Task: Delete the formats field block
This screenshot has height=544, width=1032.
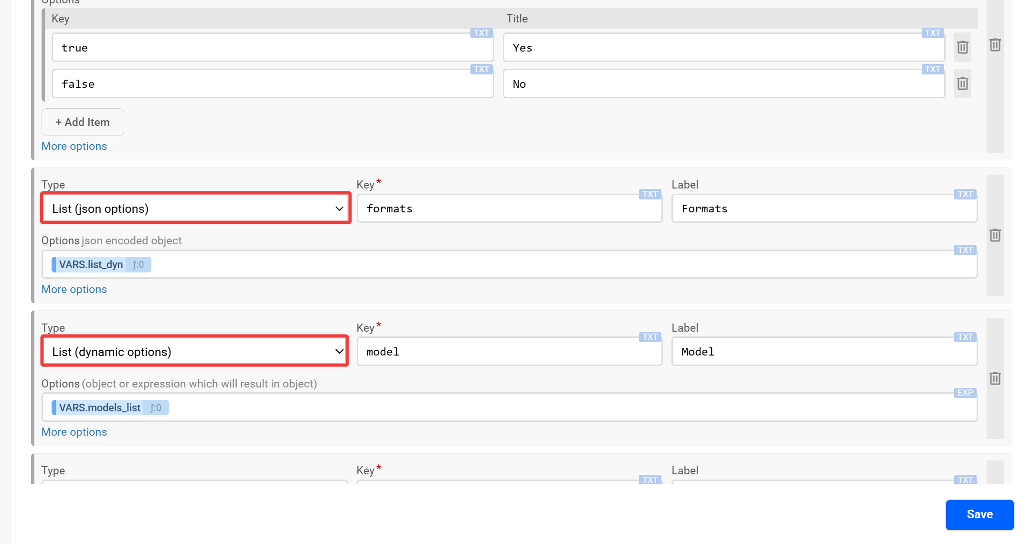Action: tap(995, 235)
